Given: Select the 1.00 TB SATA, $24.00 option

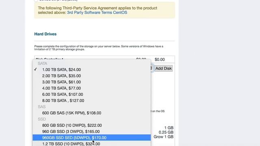Looking at the screenshot, I should click(x=91, y=70).
